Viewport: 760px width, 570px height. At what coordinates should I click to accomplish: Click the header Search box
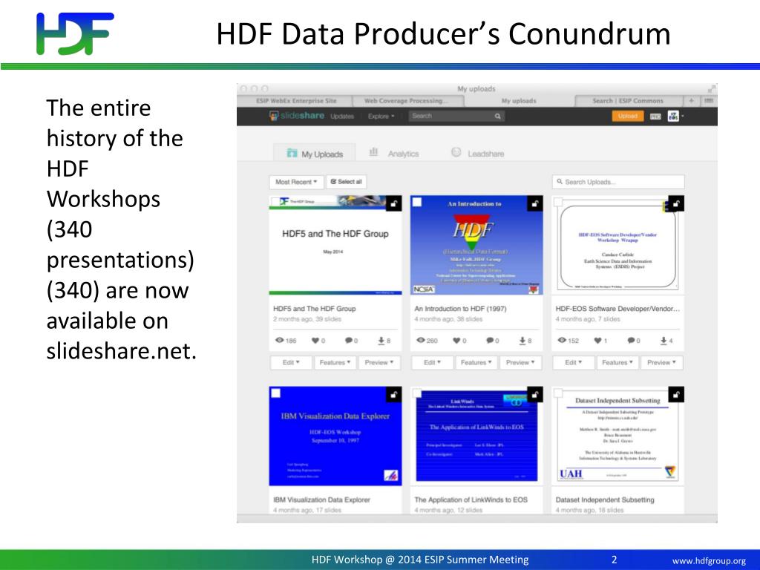[x=456, y=117]
